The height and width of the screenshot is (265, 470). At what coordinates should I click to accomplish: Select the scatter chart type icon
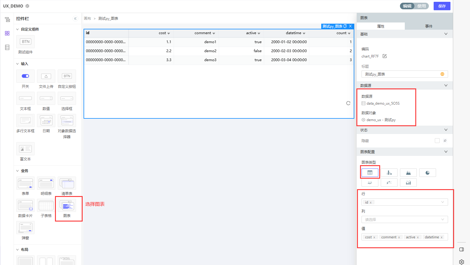389,183
